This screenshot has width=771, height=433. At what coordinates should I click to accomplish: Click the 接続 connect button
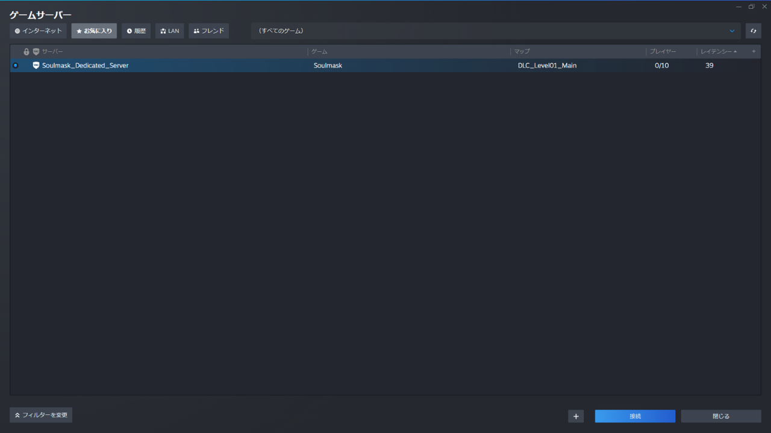[635, 416]
